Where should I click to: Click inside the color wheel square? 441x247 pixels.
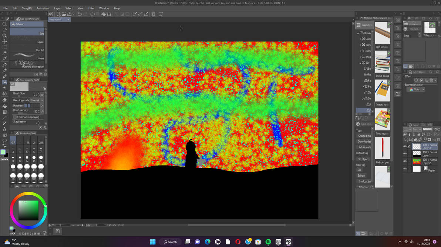pyautogui.click(x=28, y=210)
